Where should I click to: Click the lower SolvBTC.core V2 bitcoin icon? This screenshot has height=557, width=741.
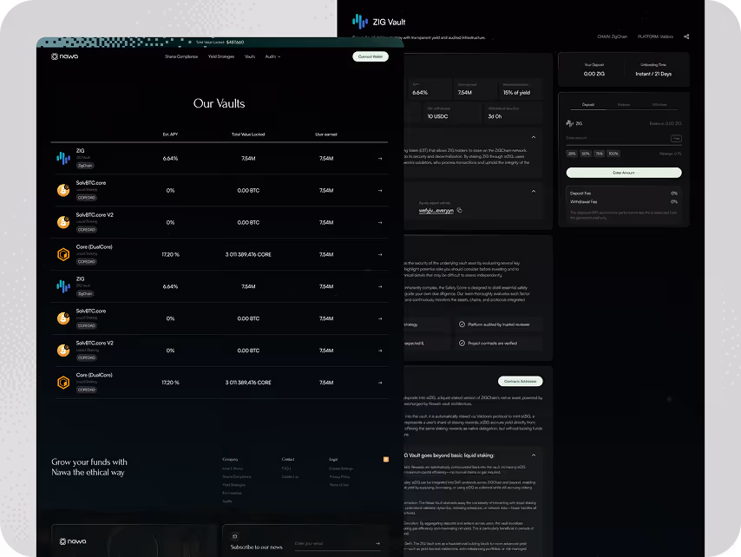[63, 350]
